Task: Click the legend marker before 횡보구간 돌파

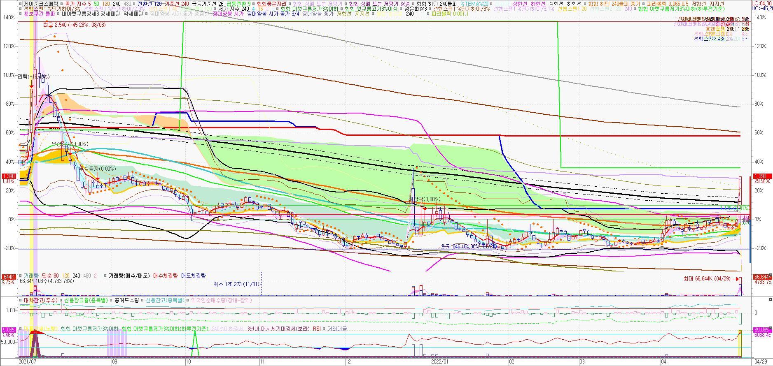Action: tap(21, 14)
